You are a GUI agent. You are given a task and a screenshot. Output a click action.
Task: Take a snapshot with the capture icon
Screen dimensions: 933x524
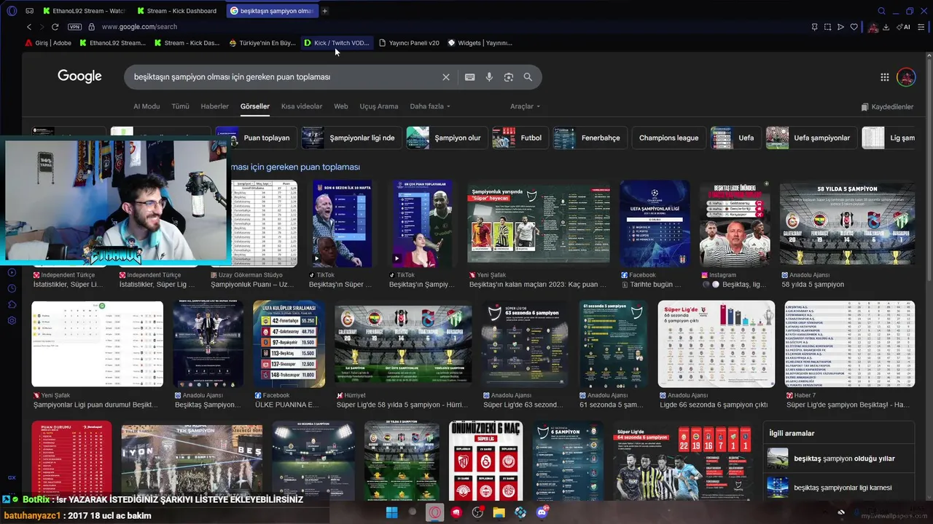tap(827, 27)
